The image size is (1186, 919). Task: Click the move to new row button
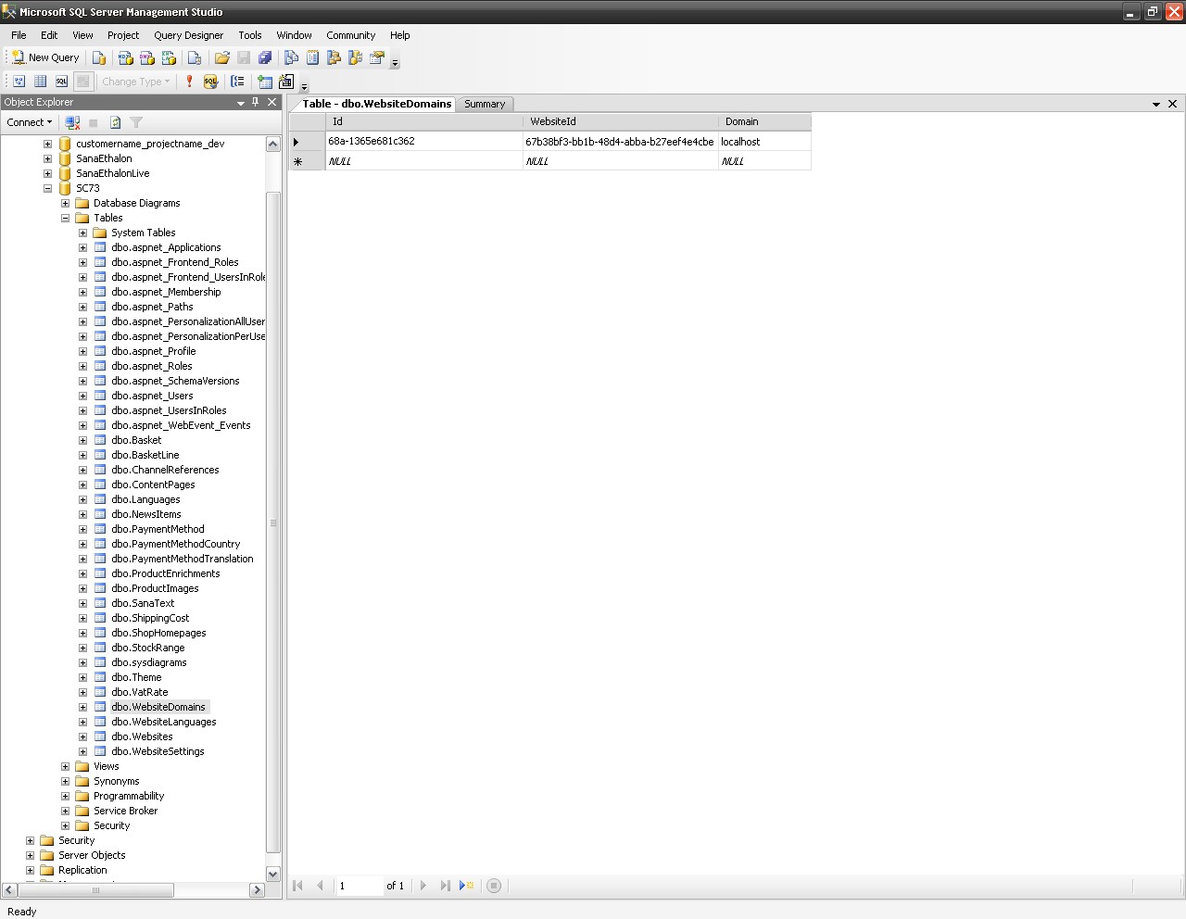(466, 886)
